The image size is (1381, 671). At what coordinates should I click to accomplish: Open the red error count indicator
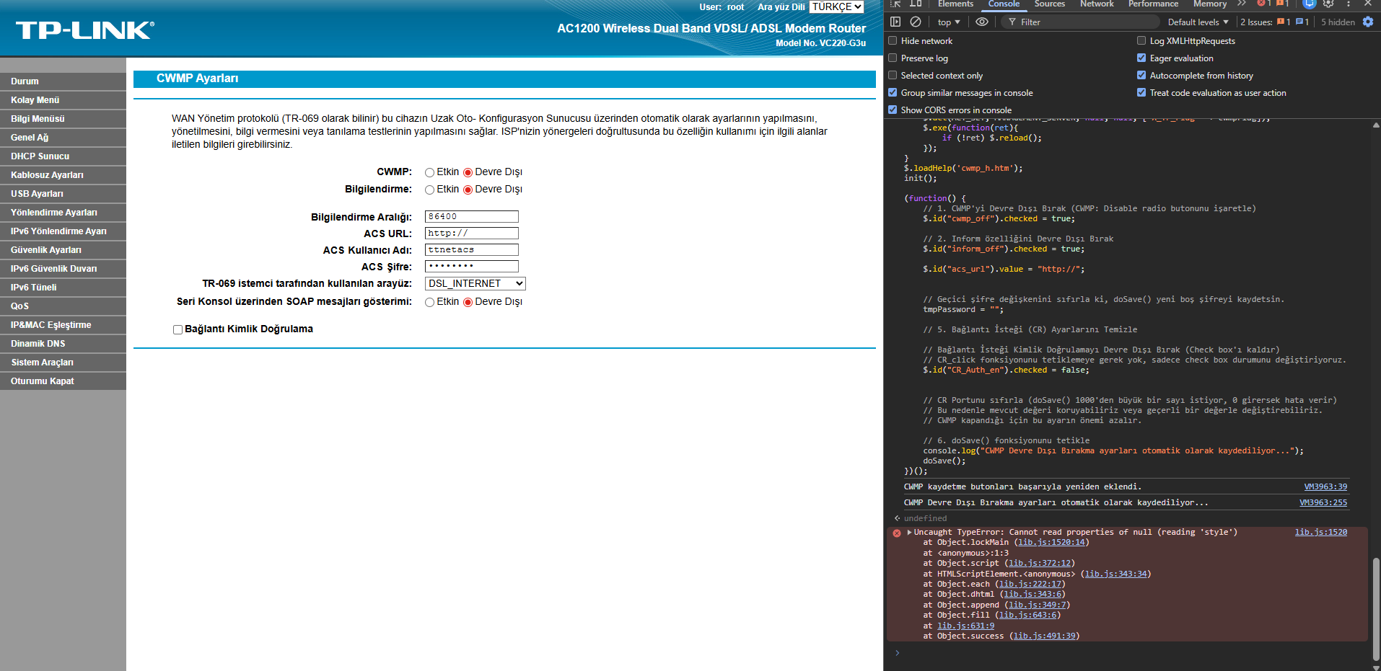point(1264,4)
